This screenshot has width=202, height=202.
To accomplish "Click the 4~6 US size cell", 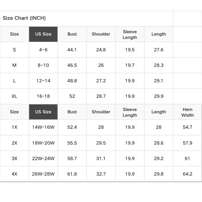I will click(43, 50).
